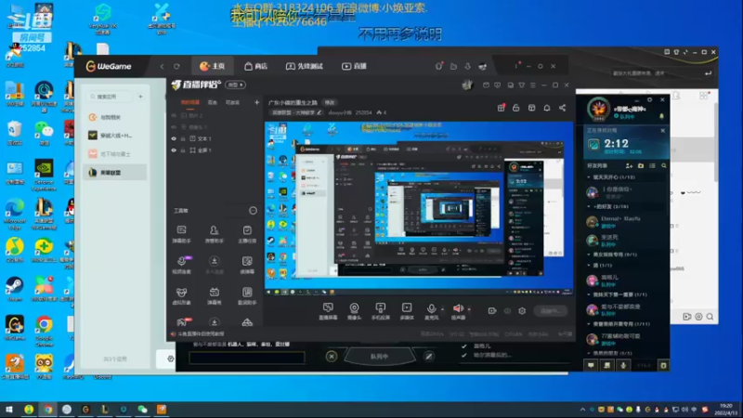Click the notification bell above the stream preview
The image size is (743, 418).
[547, 108]
